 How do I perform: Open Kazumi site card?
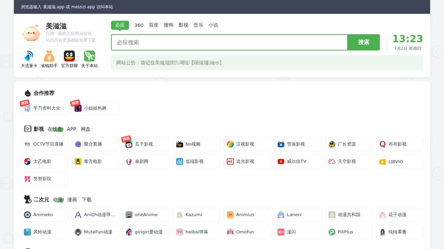pos(197,215)
